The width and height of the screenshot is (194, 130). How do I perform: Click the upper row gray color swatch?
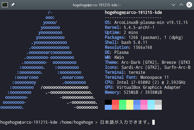click(158, 102)
